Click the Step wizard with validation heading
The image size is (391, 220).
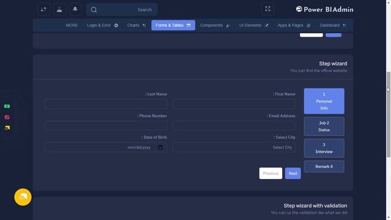click(x=315, y=206)
